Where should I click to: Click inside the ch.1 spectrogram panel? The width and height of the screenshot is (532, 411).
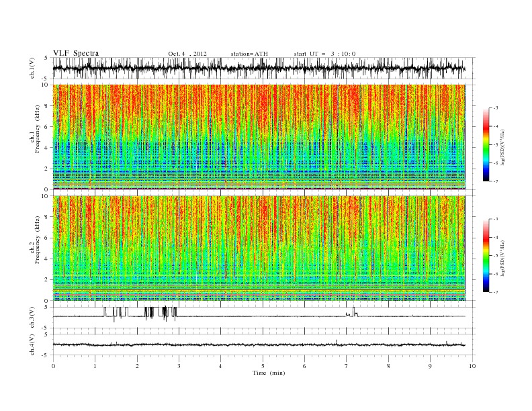[259, 136]
